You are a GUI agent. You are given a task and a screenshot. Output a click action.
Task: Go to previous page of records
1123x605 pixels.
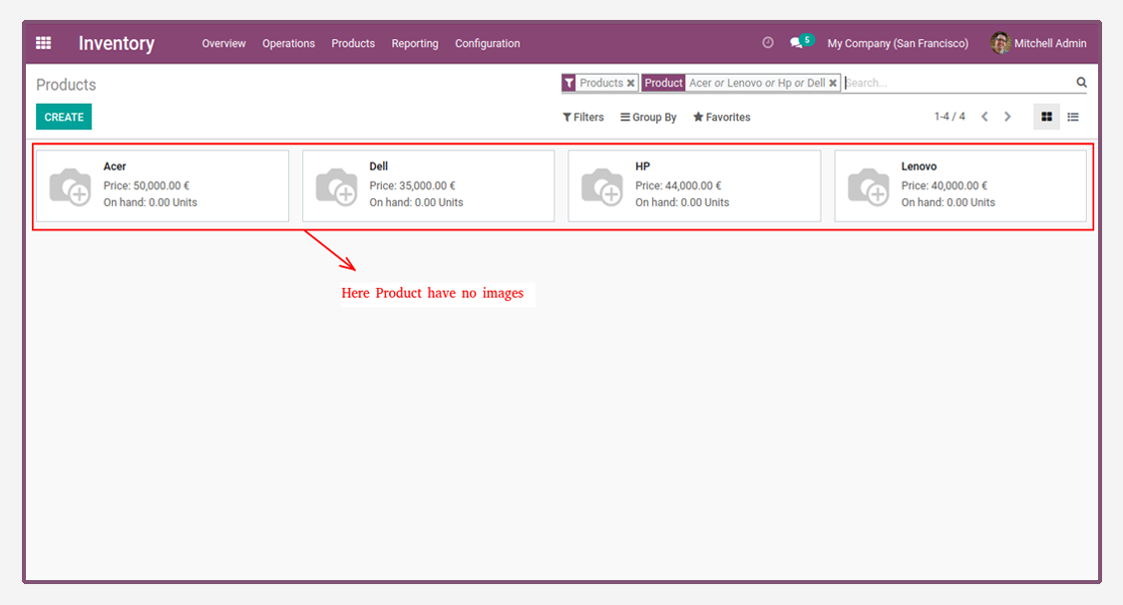[984, 117]
